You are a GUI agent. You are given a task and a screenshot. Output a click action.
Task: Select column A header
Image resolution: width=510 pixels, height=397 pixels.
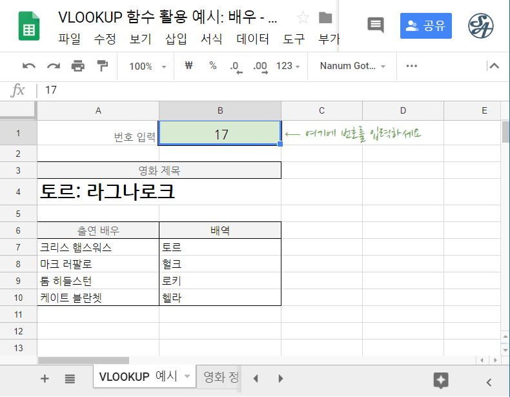coord(98,111)
